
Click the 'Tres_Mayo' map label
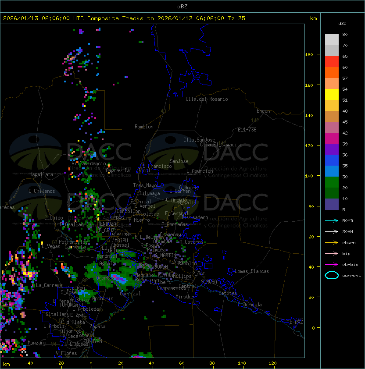pos(145,185)
